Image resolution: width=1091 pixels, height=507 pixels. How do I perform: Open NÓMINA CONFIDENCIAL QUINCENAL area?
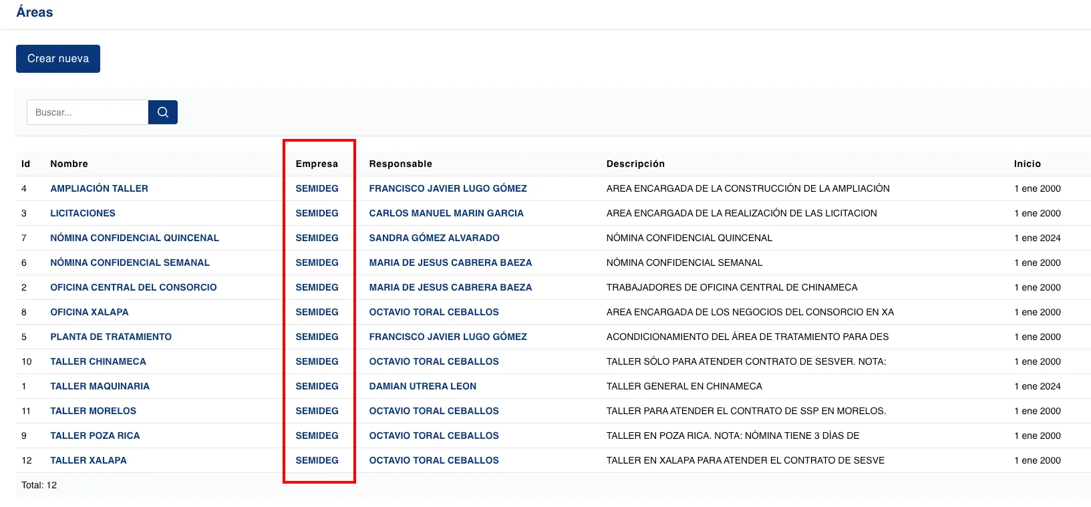pyautogui.click(x=134, y=238)
